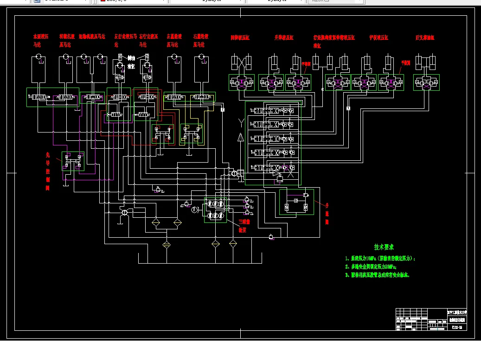Pick the 平衡阀 label beside 铲板液压缸 cylinders
This screenshot has height=341, width=481.
[x=405, y=63]
